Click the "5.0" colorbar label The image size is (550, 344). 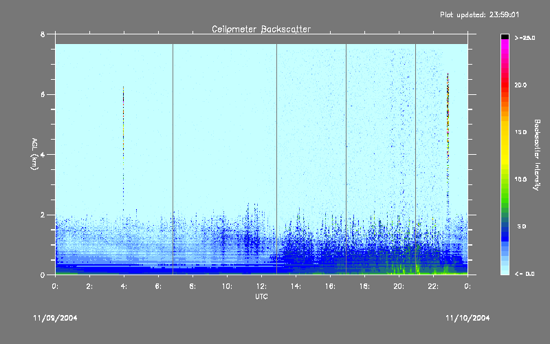tap(522, 226)
